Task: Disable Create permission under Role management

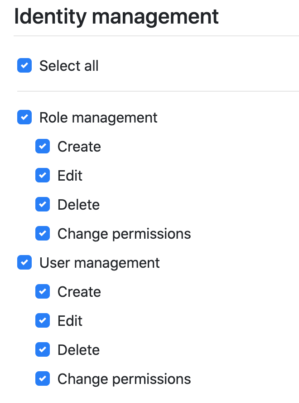Action: (43, 146)
